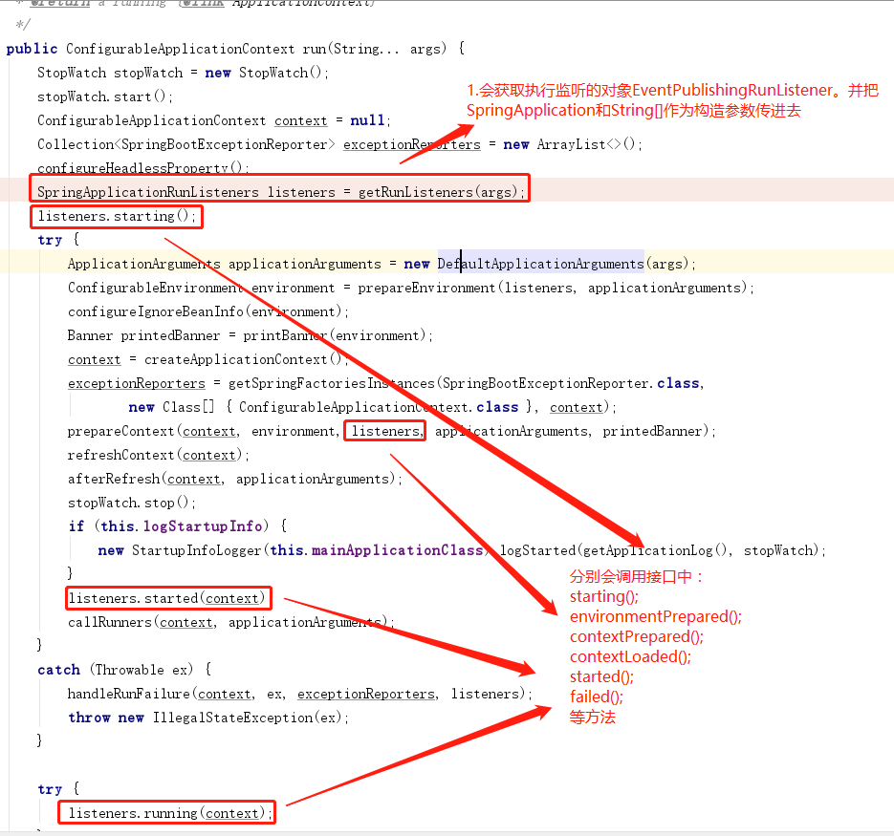Viewport: 894px width, 836px height.
Task: Click 'handleRunFailure' method call
Action: 128,694
